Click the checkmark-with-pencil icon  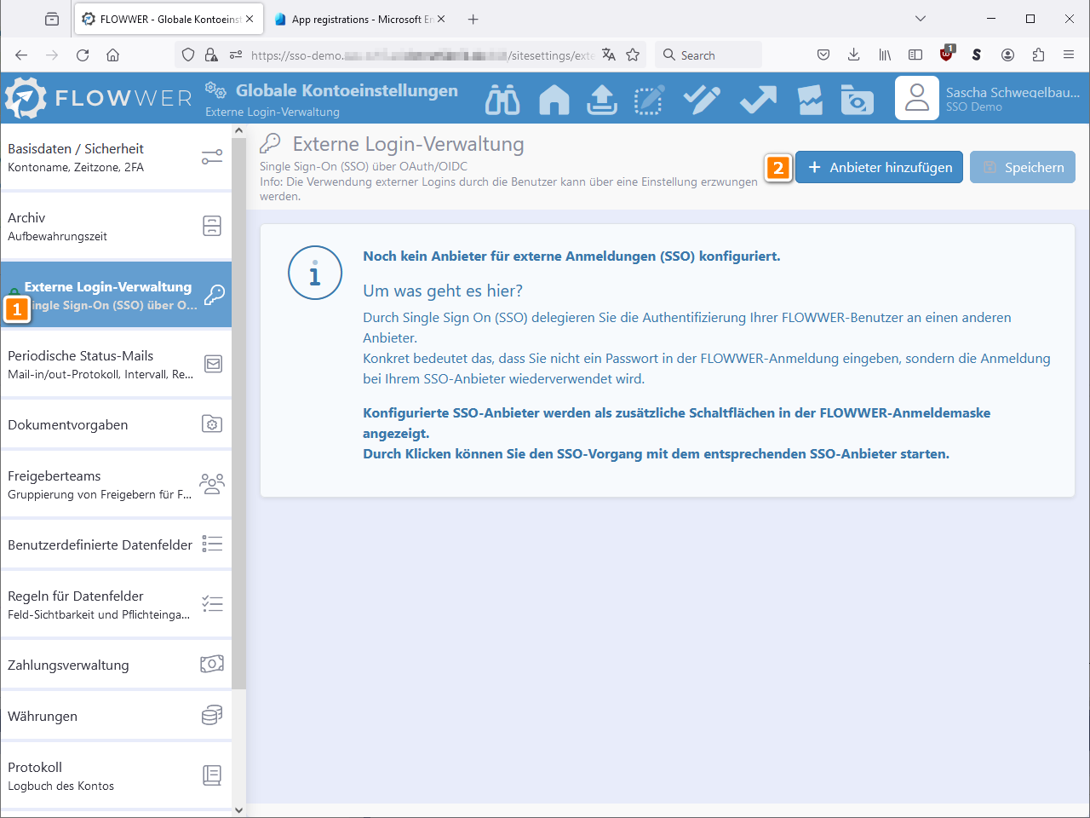702,100
